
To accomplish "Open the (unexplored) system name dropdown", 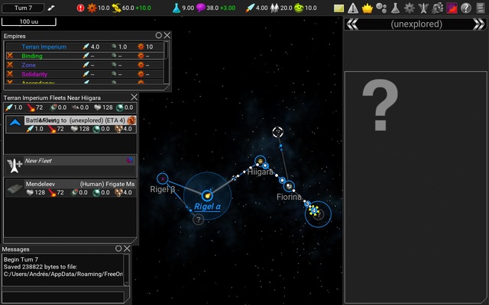I will pos(416,24).
